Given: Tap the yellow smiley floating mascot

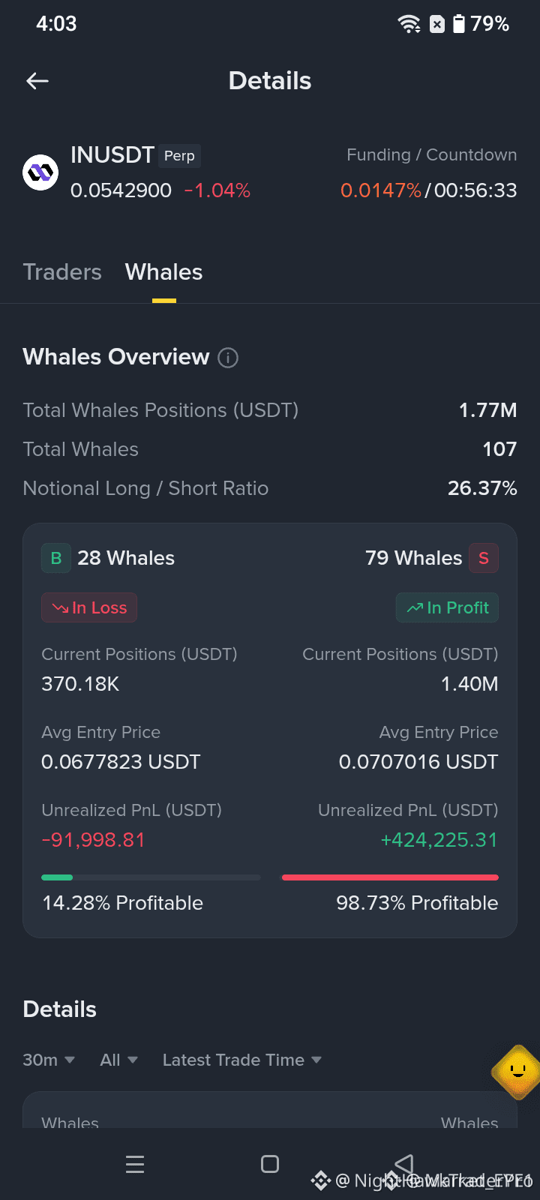Looking at the screenshot, I should click(x=517, y=1072).
